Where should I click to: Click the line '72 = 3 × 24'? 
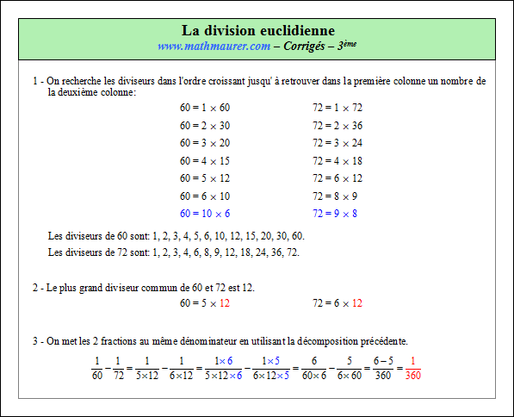point(338,143)
